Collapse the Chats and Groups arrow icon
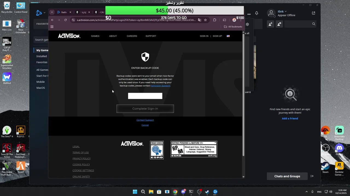350x196 pixels. [x=312, y=176]
